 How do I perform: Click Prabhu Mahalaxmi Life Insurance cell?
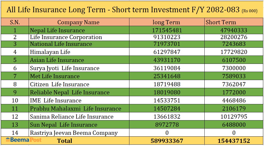(x=76, y=108)
